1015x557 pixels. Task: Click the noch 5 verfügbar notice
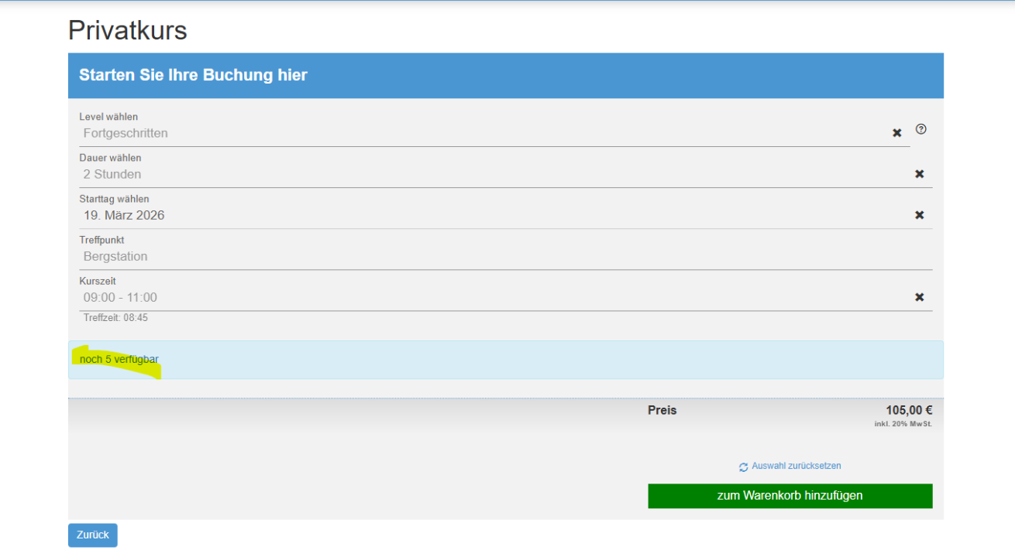tap(119, 360)
